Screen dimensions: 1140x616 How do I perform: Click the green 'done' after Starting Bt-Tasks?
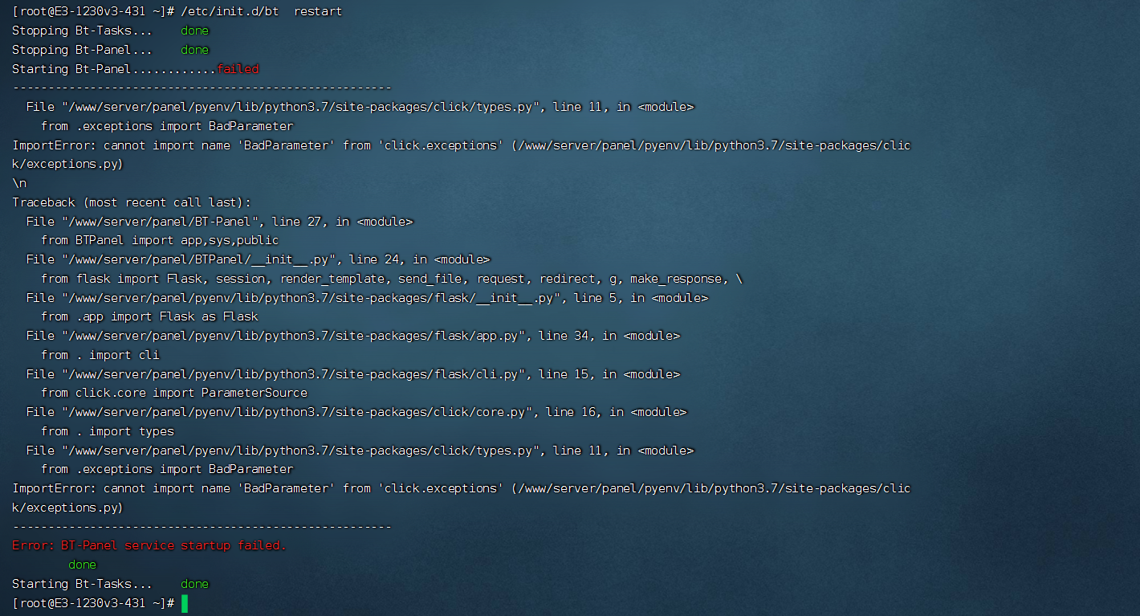pos(194,584)
